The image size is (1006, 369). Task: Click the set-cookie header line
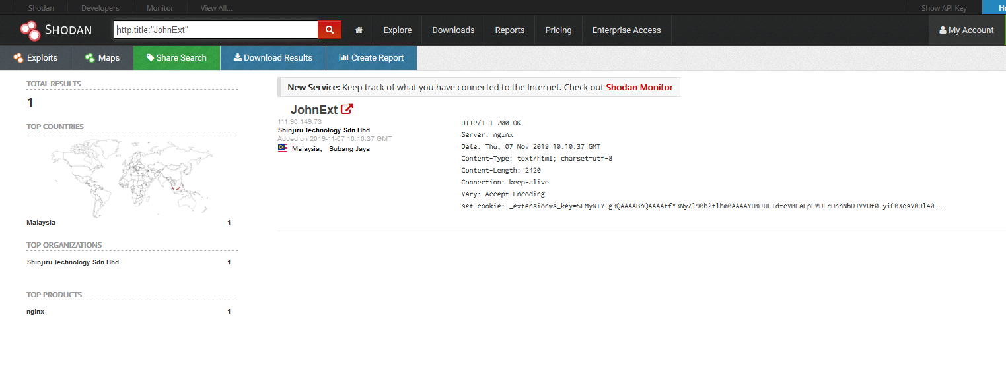coord(703,206)
